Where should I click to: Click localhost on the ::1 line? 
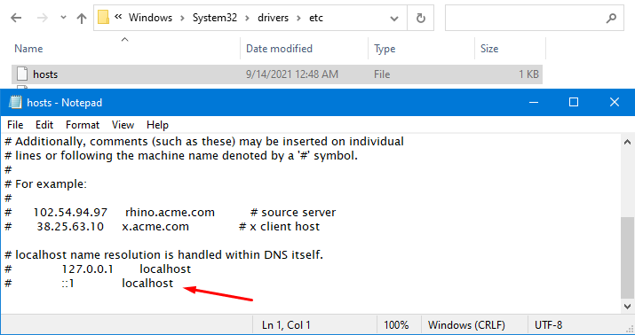[x=147, y=284]
